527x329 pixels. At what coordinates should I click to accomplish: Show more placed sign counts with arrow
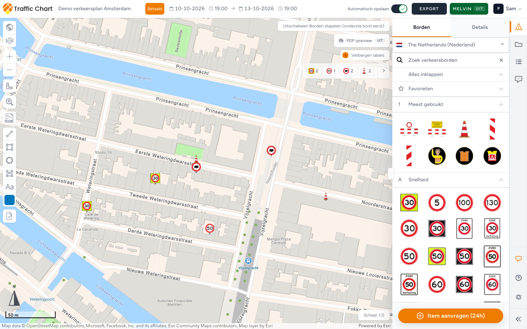click(x=384, y=71)
